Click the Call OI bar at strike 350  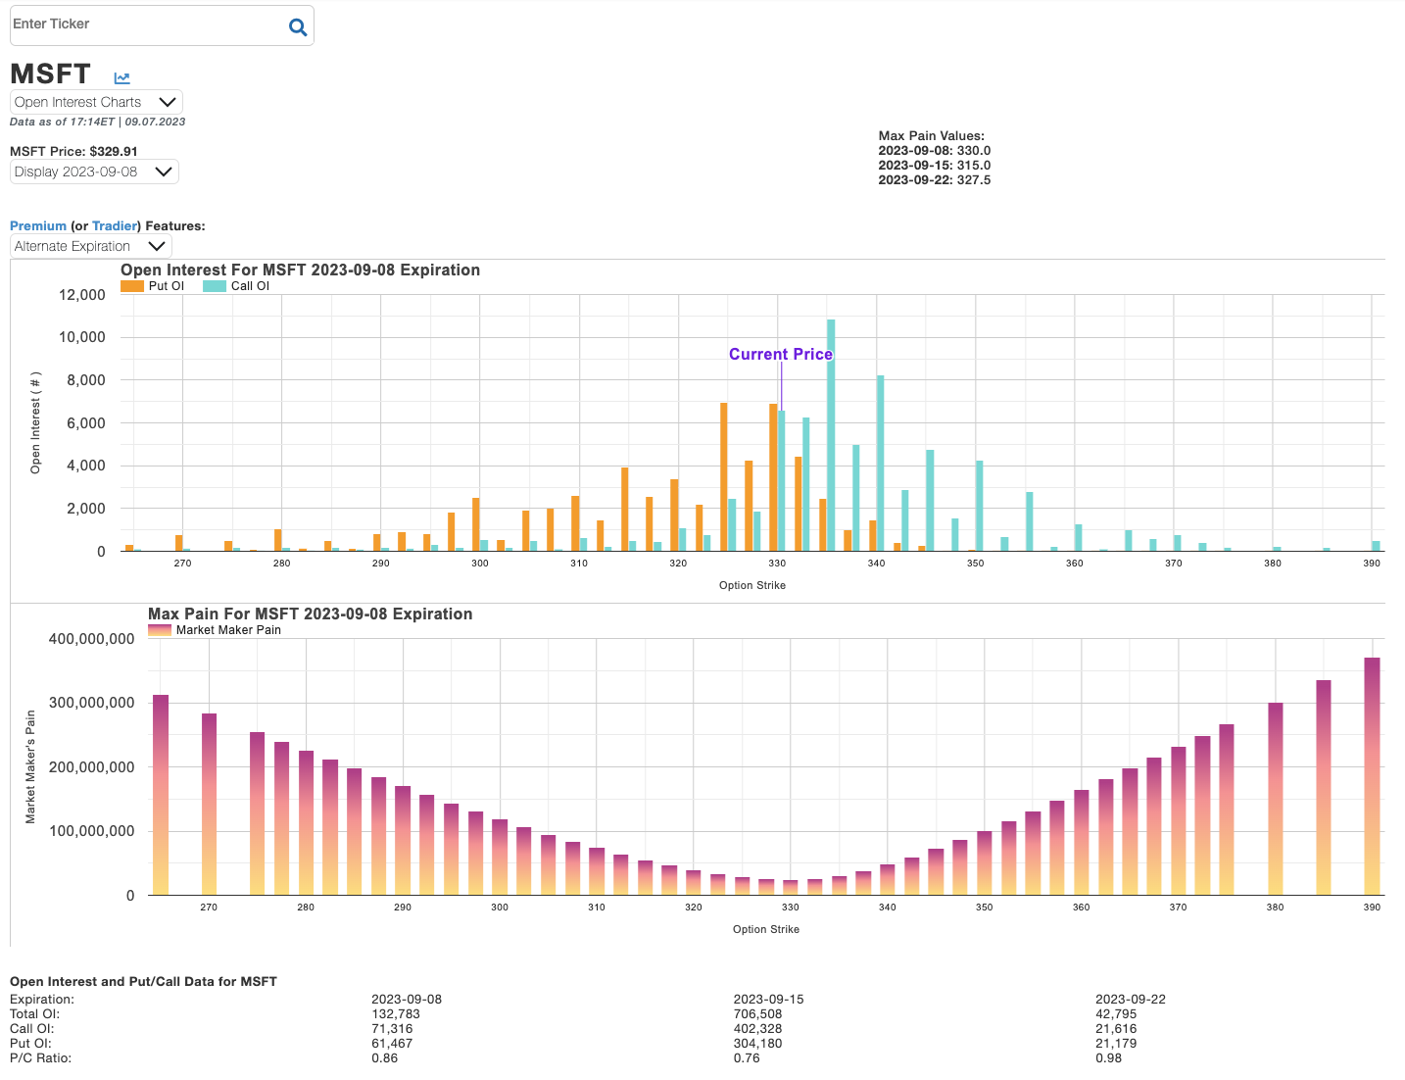980,506
